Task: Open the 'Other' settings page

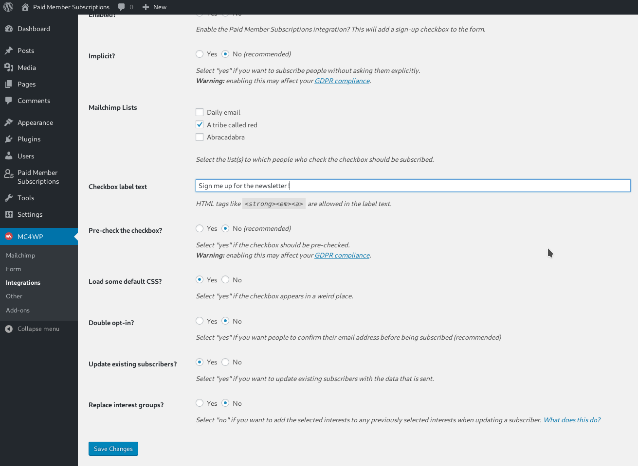Action: [14, 296]
